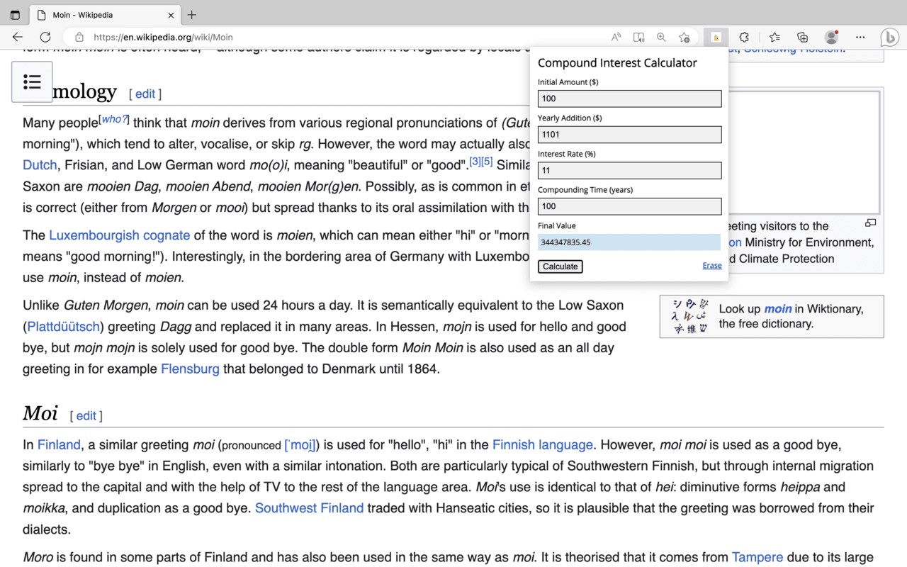
Task: Click the Wiktionary logo thumbnail
Action: tap(689, 316)
